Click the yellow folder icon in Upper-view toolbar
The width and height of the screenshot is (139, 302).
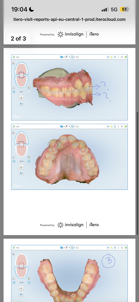pos(111,127)
